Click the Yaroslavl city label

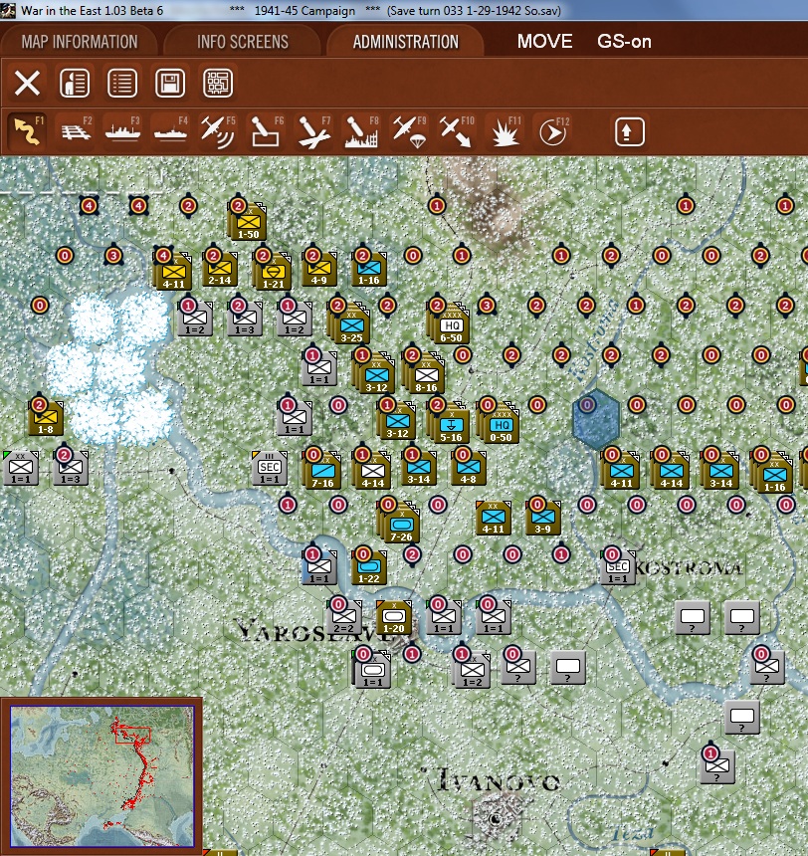315,630
